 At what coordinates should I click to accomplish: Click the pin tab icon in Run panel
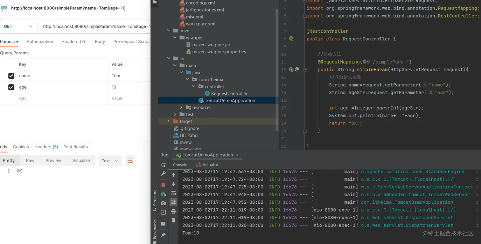click(x=163, y=235)
